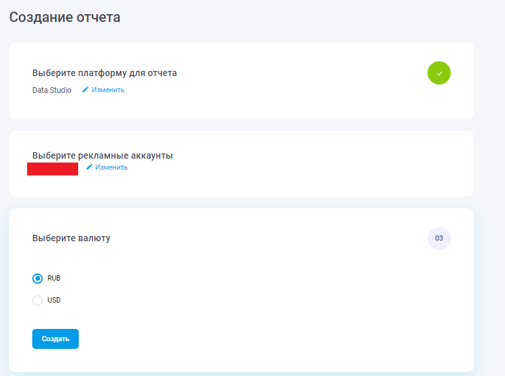This screenshot has height=376, width=505.
Task: Click the "Создание отчета" page title
Action: coord(65,17)
